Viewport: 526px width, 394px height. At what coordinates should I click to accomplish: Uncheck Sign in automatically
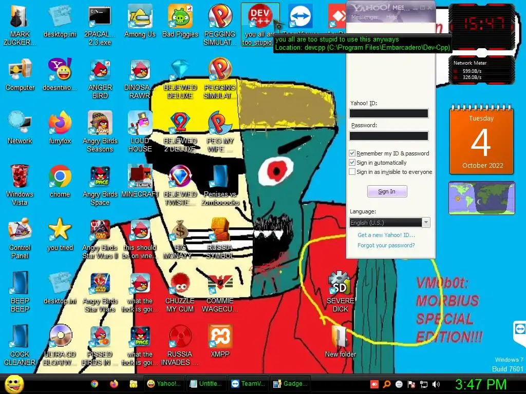point(352,163)
